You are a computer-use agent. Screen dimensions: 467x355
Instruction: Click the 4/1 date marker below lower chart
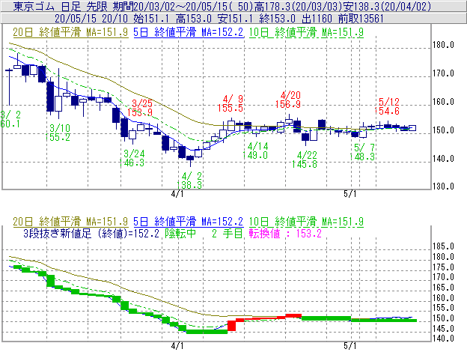pos(177,346)
